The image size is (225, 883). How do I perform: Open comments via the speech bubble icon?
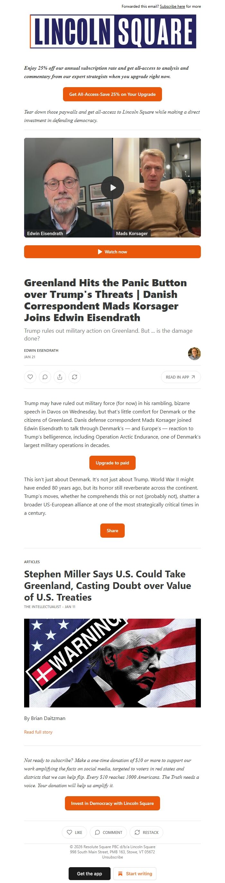[x=45, y=377]
